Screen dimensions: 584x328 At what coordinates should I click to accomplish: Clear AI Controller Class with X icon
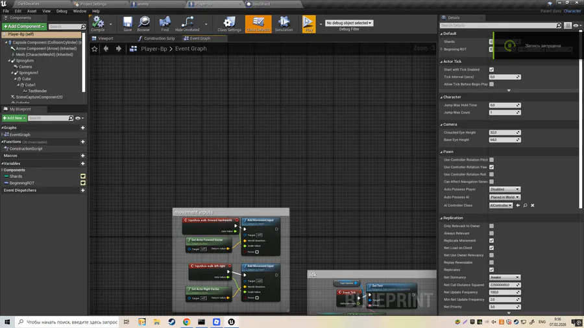tap(533, 205)
